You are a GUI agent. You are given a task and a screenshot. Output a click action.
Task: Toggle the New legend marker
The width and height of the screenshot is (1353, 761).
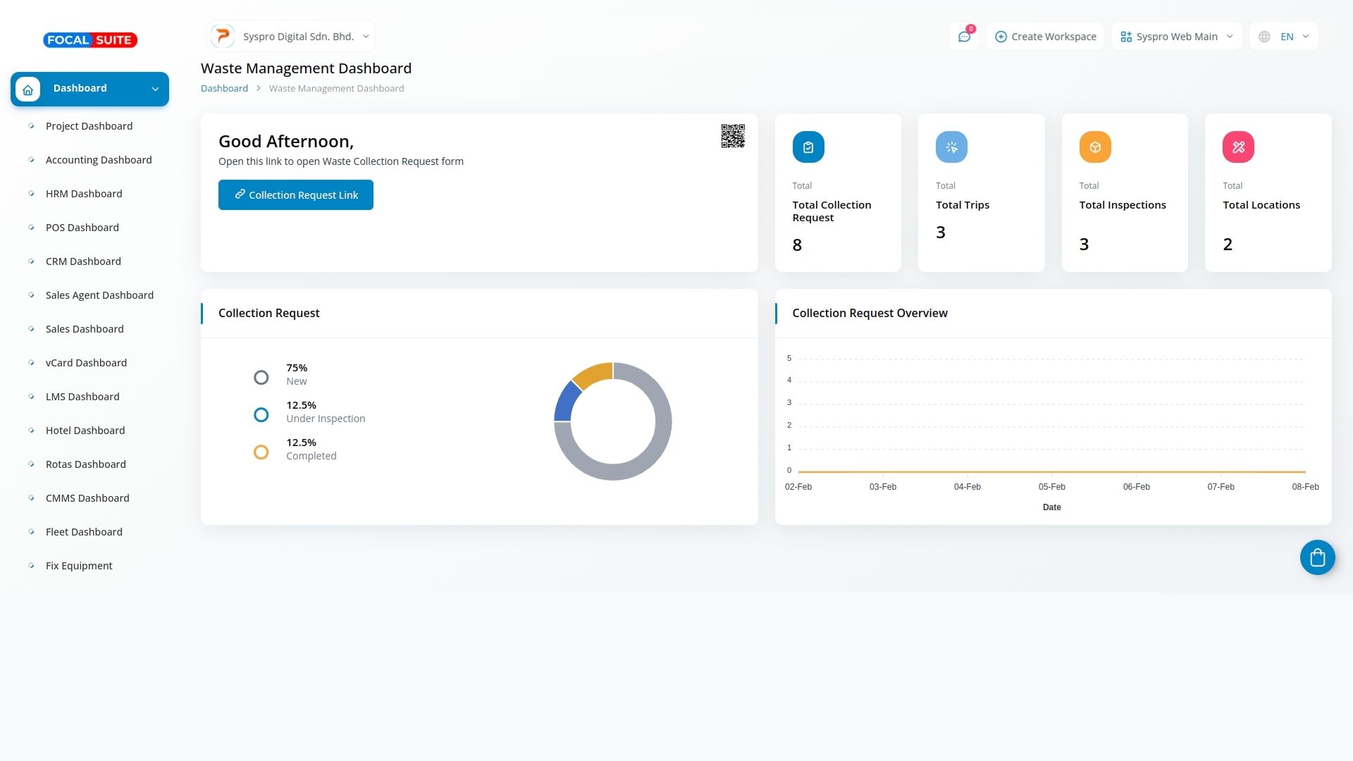pyautogui.click(x=261, y=378)
